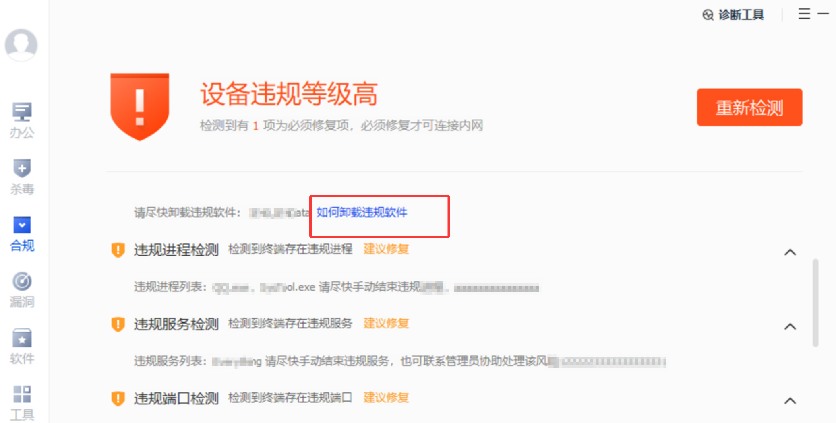Image resolution: width=836 pixels, height=423 pixels.
Task: Click the 诊断工具 diagnostic tool icon
Action: 708,15
